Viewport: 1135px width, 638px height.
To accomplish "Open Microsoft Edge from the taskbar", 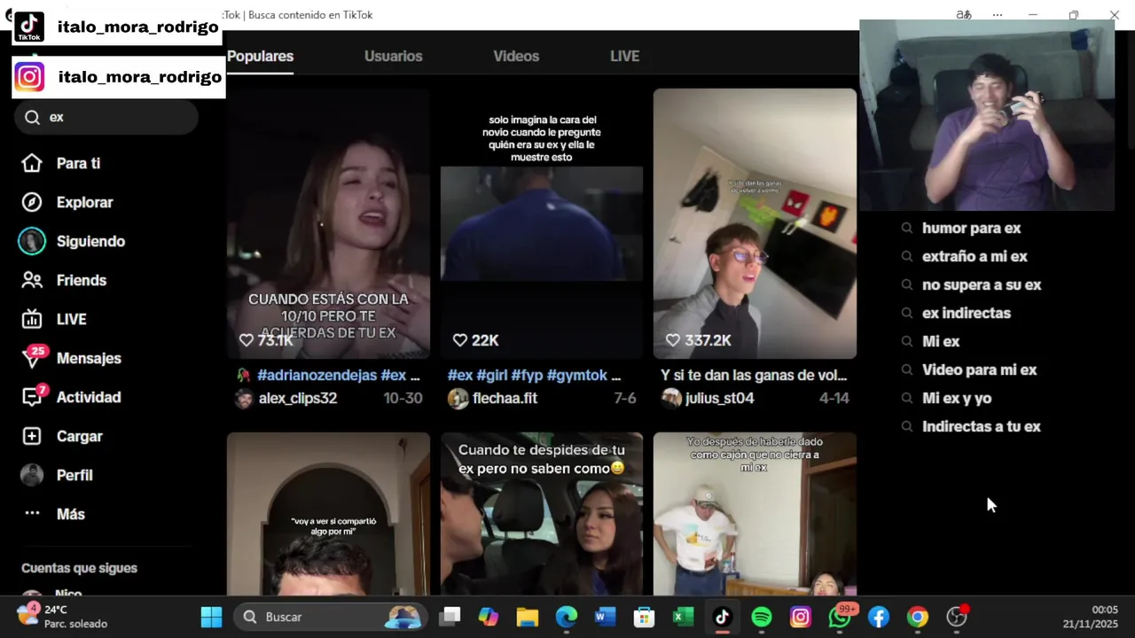I will [x=567, y=617].
